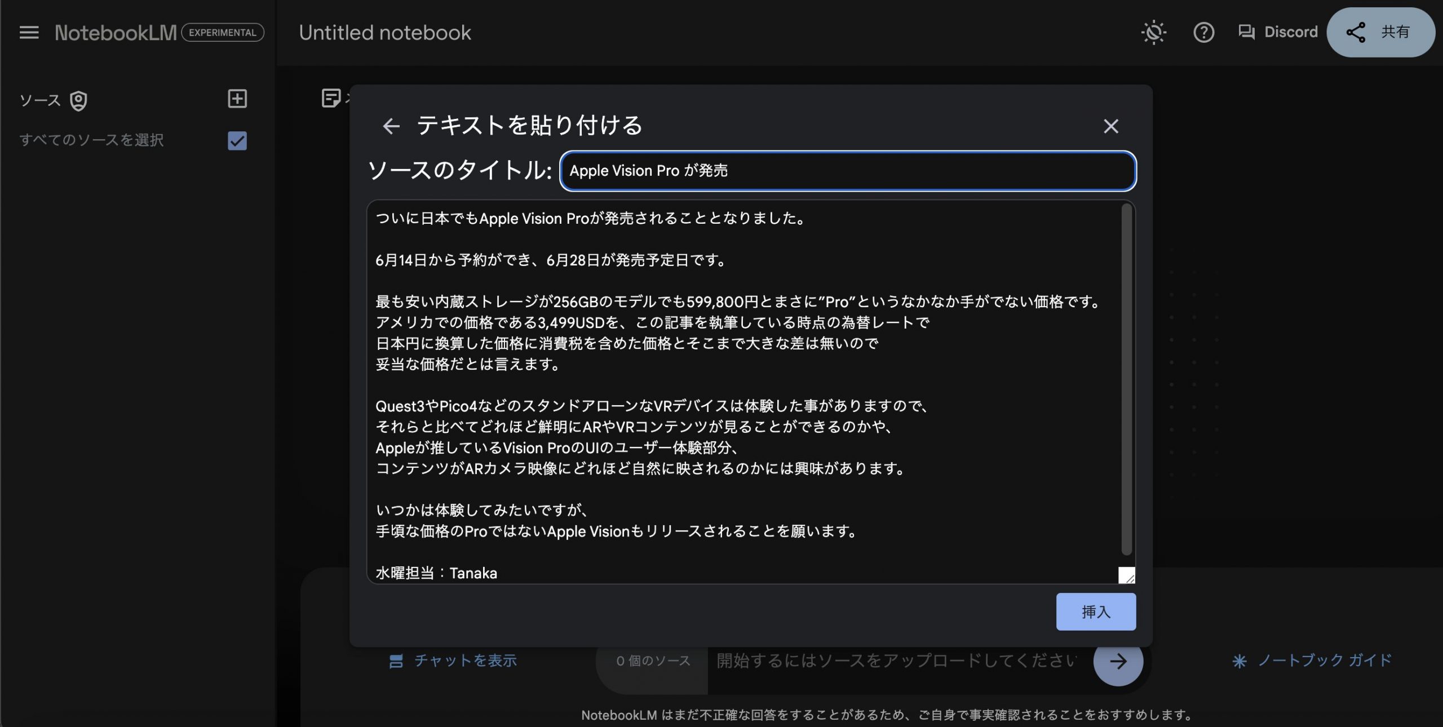The height and width of the screenshot is (727, 1443).
Task: Click the 共有 share button
Action: (x=1380, y=32)
